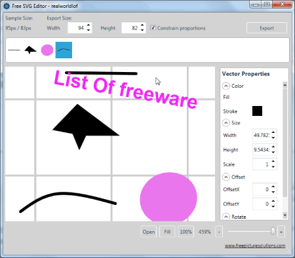Decrease export Height with down arrow
The image size is (295, 258).
pyautogui.click(x=142, y=30)
